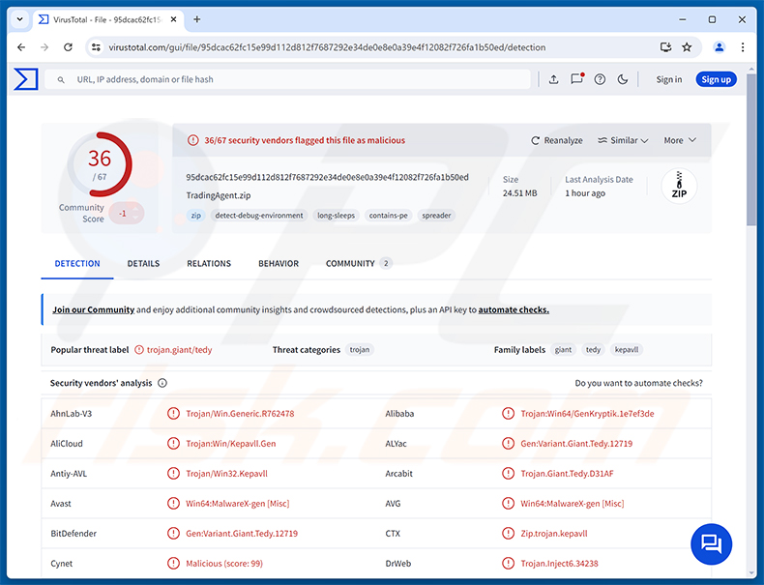This screenshot has width=764, height=585.
Task: Click the ZIP file type icon
Action: [679, 186]
